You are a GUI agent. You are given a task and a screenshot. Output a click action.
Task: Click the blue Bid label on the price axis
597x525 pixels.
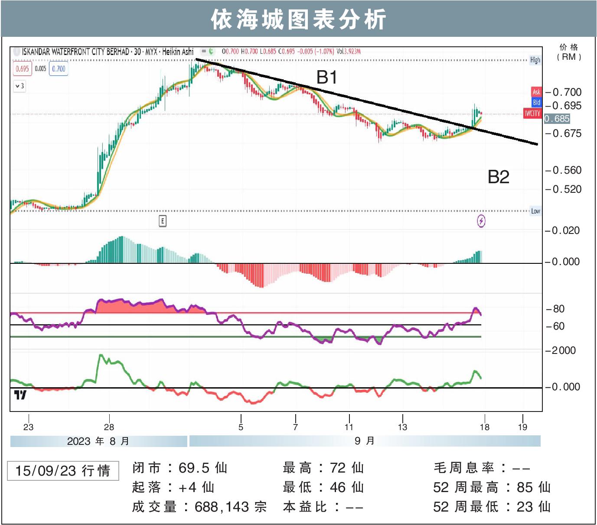(x=536, y=103)
